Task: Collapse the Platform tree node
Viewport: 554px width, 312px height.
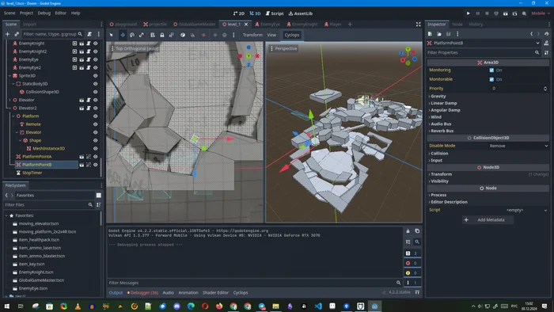Action: coord(13,116)
